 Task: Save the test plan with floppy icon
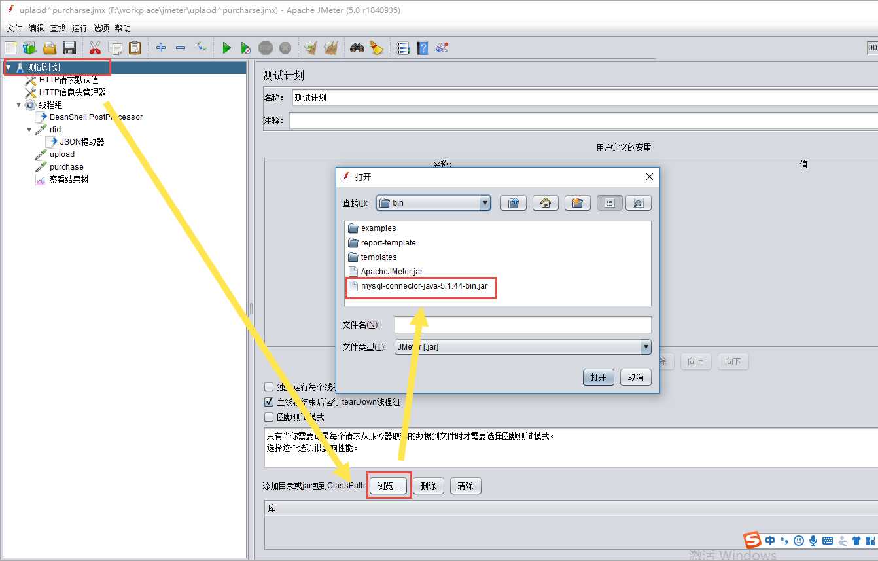[x=69, y=48]
